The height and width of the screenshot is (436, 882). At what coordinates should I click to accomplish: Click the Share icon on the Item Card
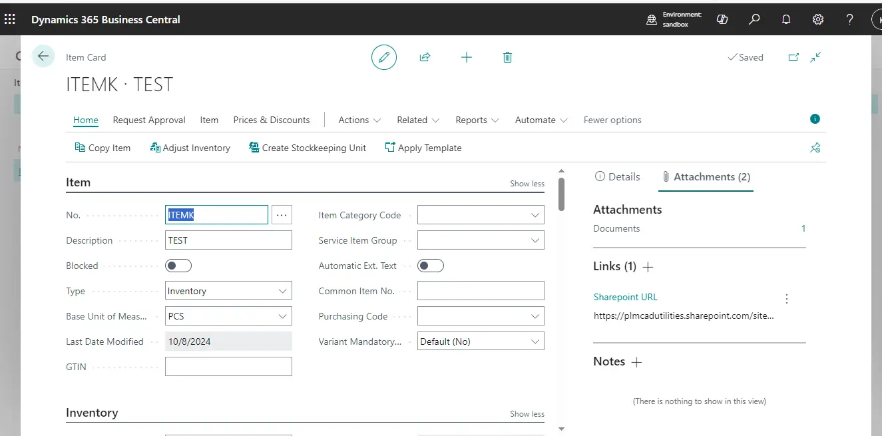click(x=425, y=57)
